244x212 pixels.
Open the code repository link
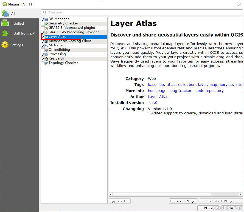(x=209, y=91)
